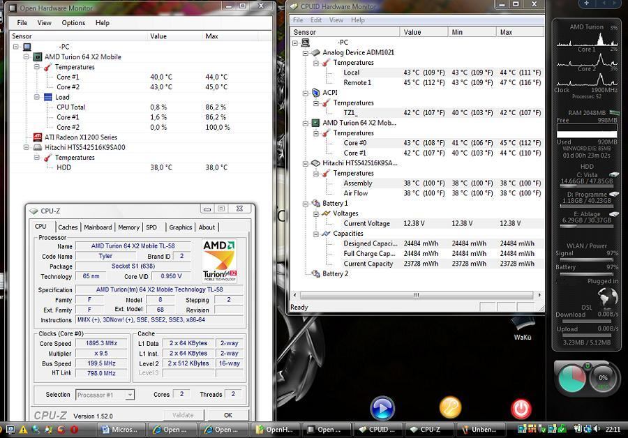Image resolution: width=628 pixels, height=438 pixels.
Task: Click the AMD Turion chip icon in CPUID Hardware Monitor
Action: [x=315, y=123]
